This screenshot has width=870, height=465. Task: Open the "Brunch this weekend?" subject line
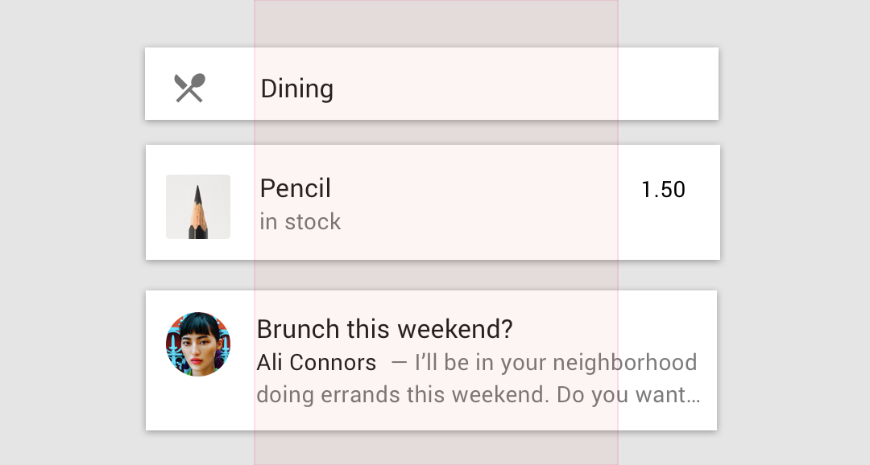pos(384,329)
